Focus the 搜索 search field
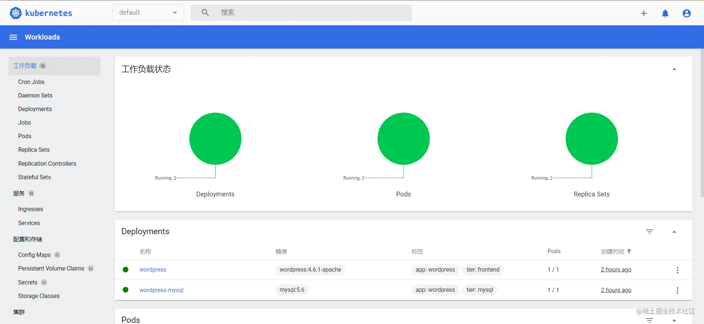Image resolution: width=704 pixels, height=324 pixels. click(301, 13)
